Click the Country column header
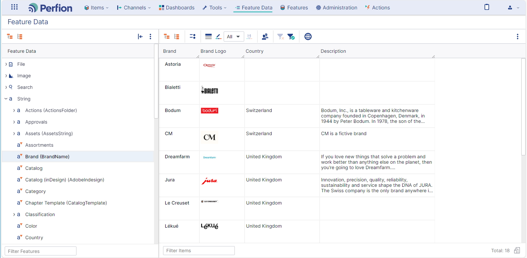 pos(255,51)
